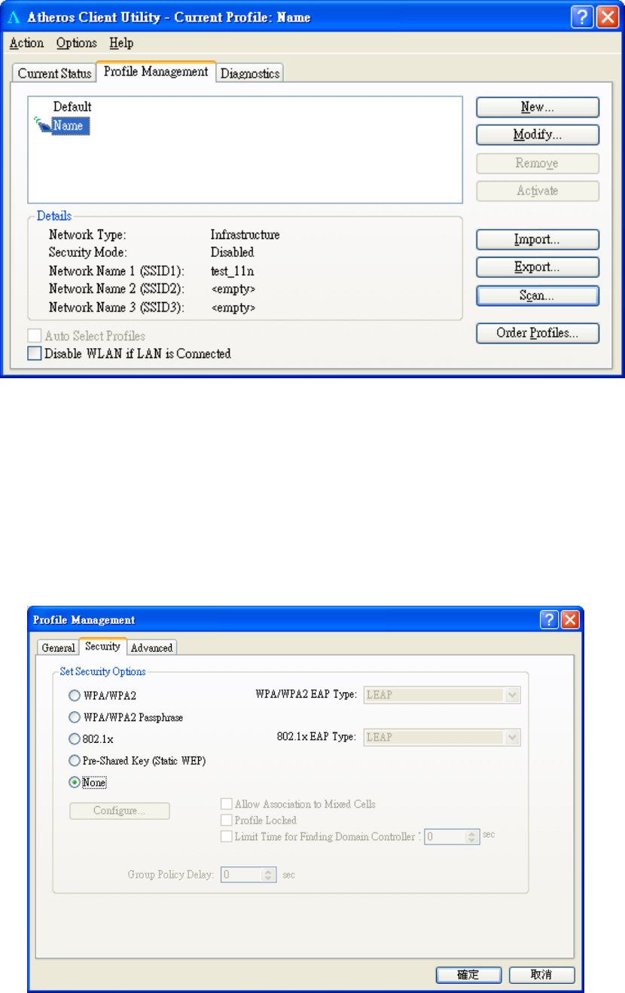
Task: Switch to the Current Status tab
Action: point(54,73)
